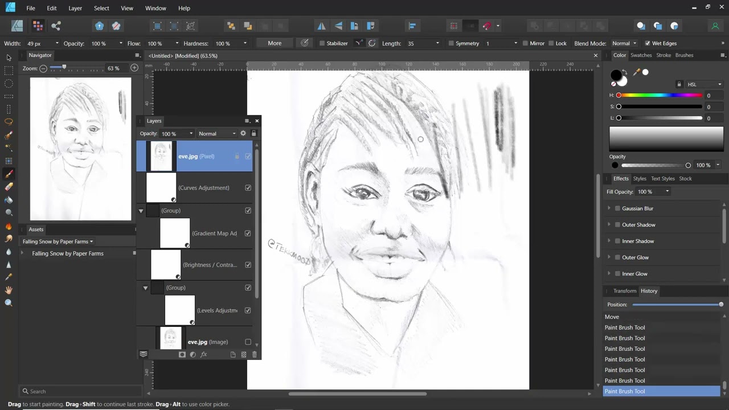Expand the Outer Shadow effect
This screenshot has width=729, height=410.
pyautogui.click(x=609, y=224)
